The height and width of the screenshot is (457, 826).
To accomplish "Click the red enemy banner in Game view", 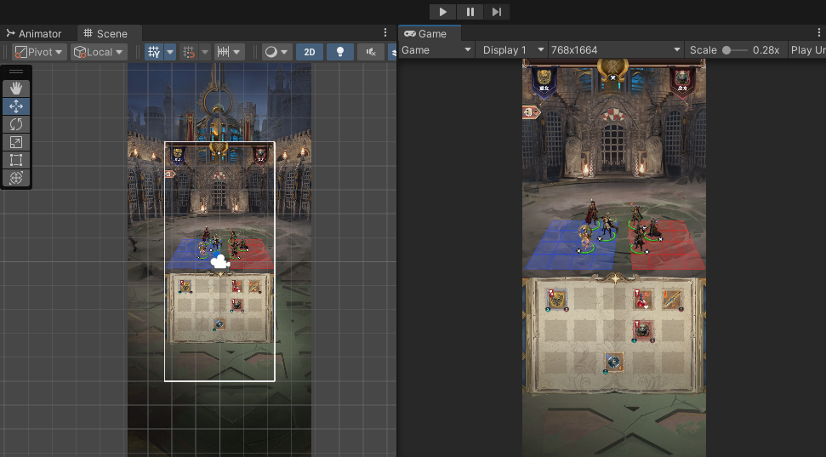I will coord(682,81).
